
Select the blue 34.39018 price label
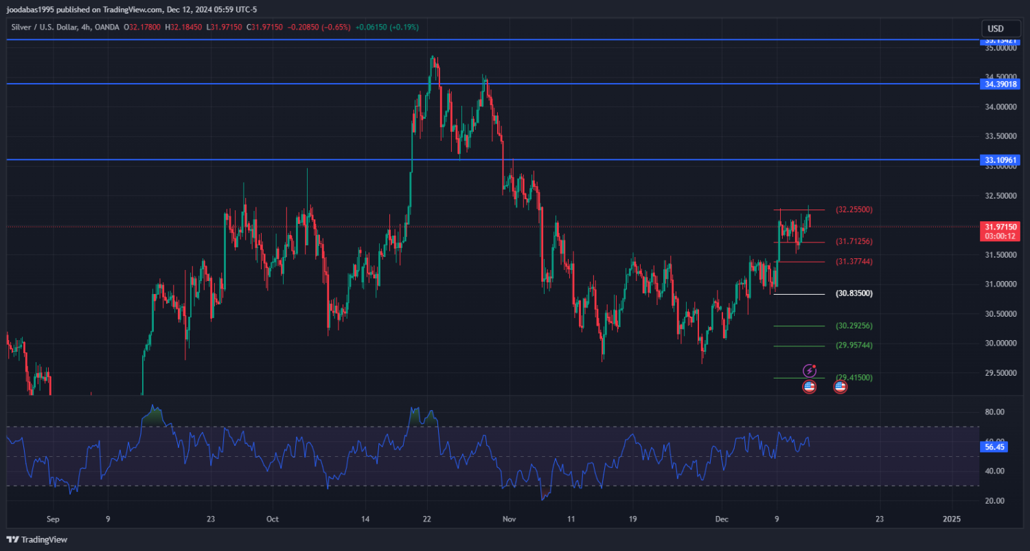pos(1000,84)
